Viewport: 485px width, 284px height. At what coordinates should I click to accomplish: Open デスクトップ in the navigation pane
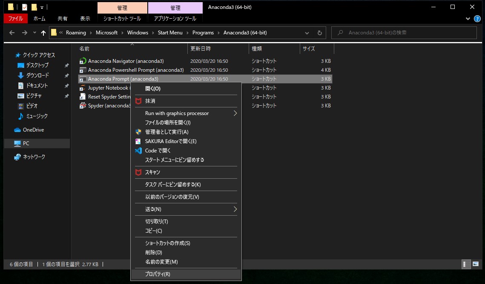click(x=37, y=65)
